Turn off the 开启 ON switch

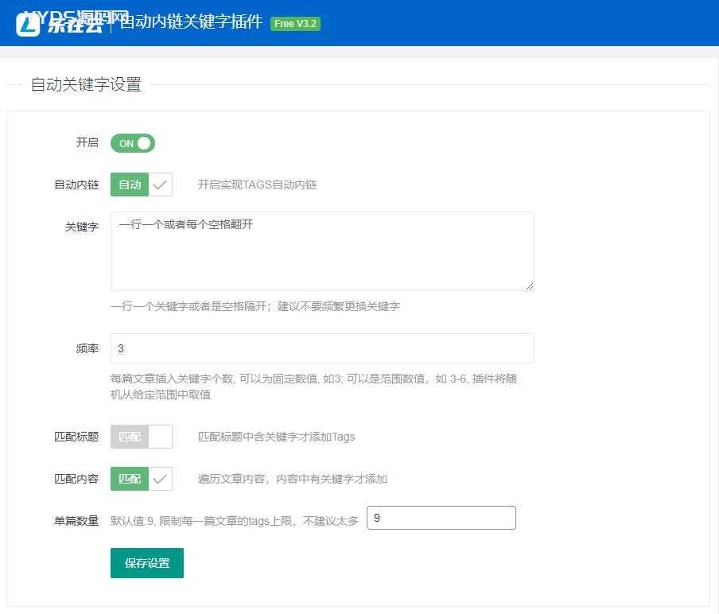click(133, 143)
